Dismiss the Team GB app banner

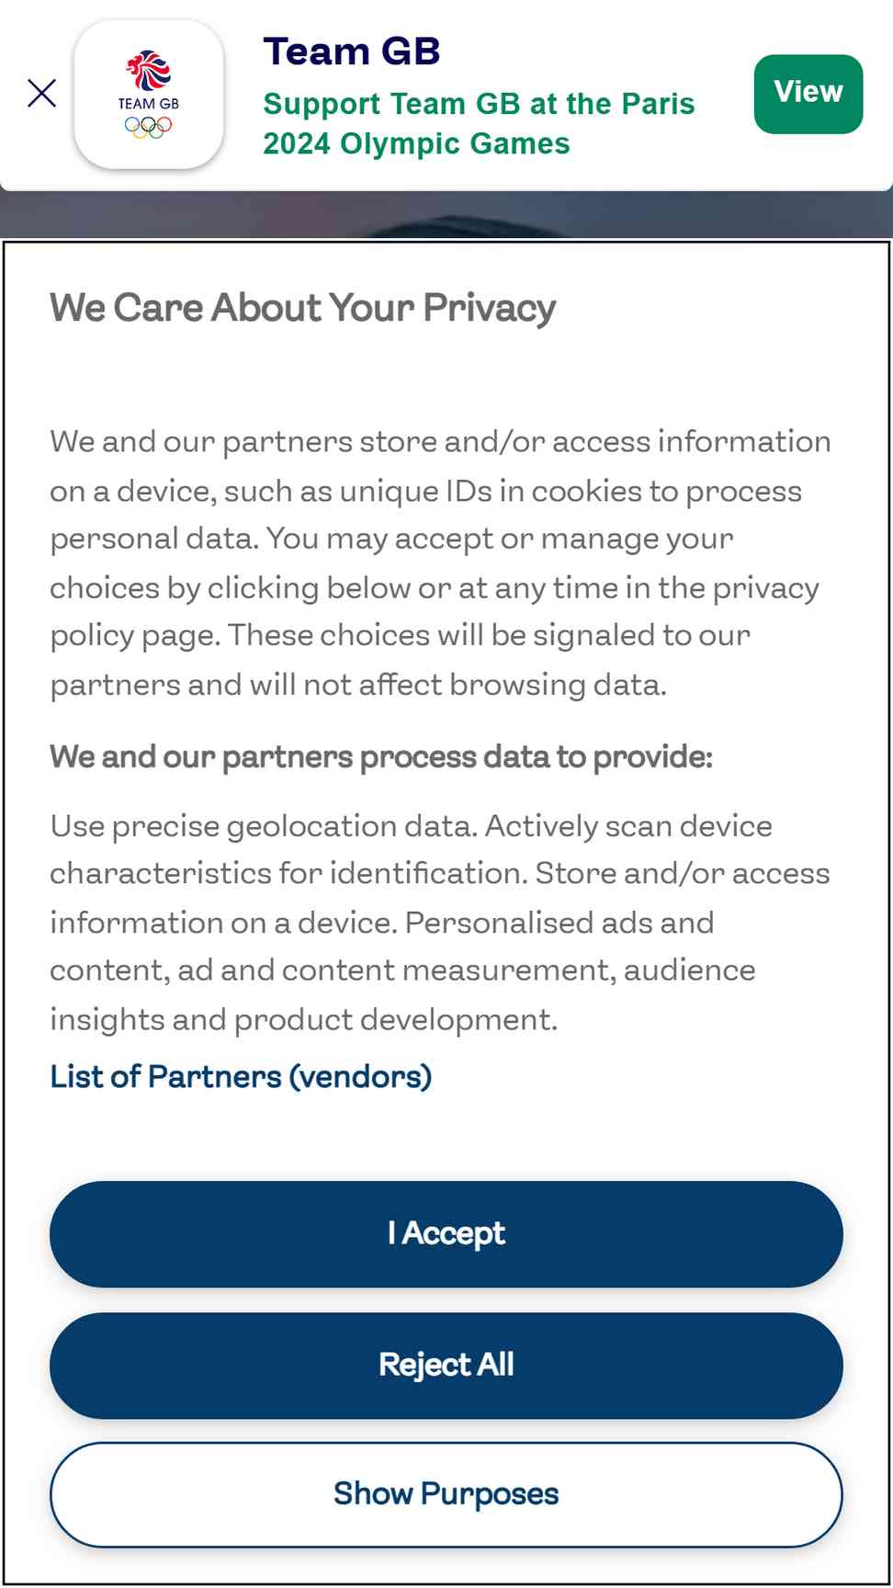(41, 93)
